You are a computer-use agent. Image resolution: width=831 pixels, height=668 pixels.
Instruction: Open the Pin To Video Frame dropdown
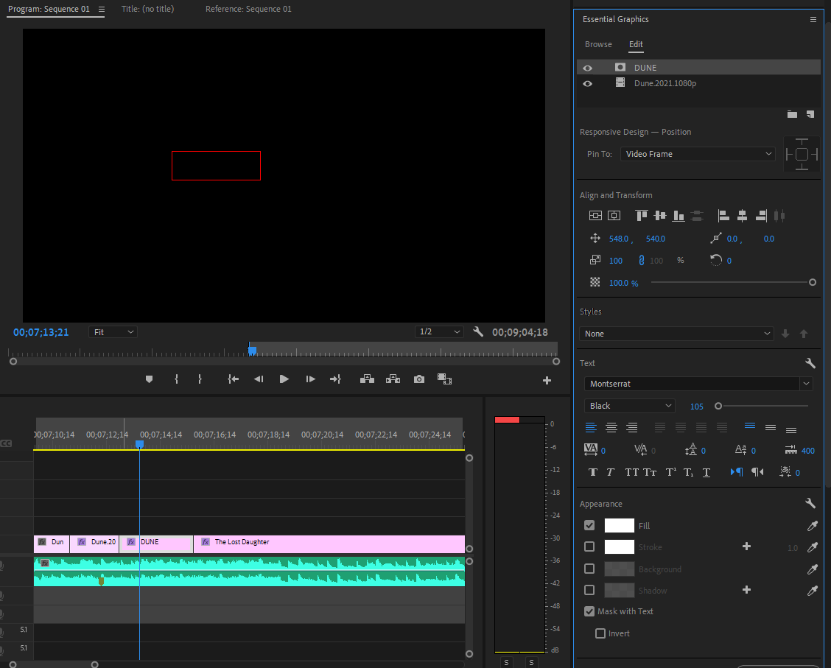click(697, 153)
